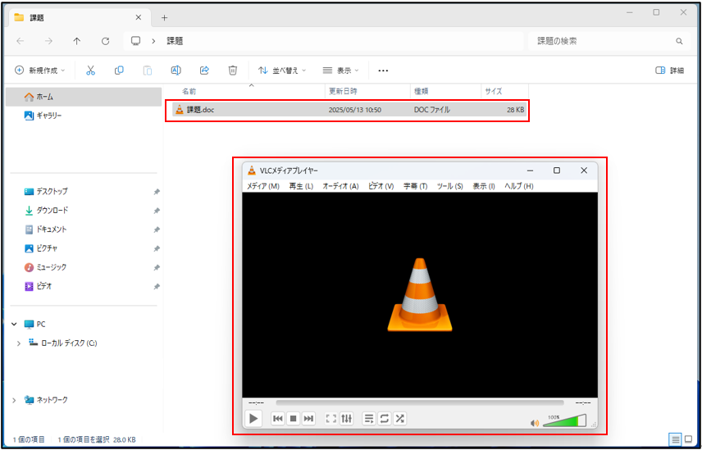Open VLC 表示 (I) menu

tap(484, 186)
